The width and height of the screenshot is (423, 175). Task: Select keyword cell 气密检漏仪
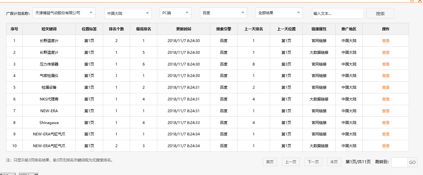coord(49,76)
